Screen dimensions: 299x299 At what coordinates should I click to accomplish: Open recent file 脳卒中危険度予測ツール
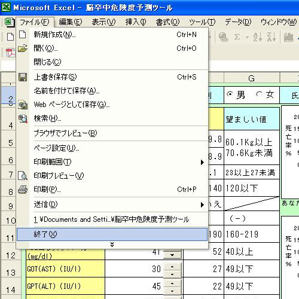112,219
